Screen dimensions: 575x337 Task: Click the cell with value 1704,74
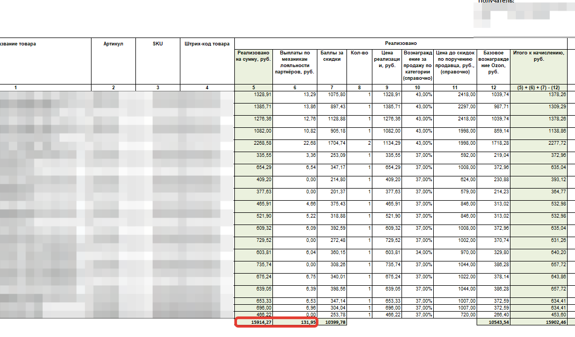pyautogui.click(x=332, y=143)
